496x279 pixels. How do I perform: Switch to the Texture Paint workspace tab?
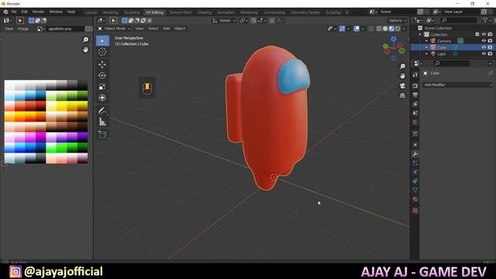[180, 12]
